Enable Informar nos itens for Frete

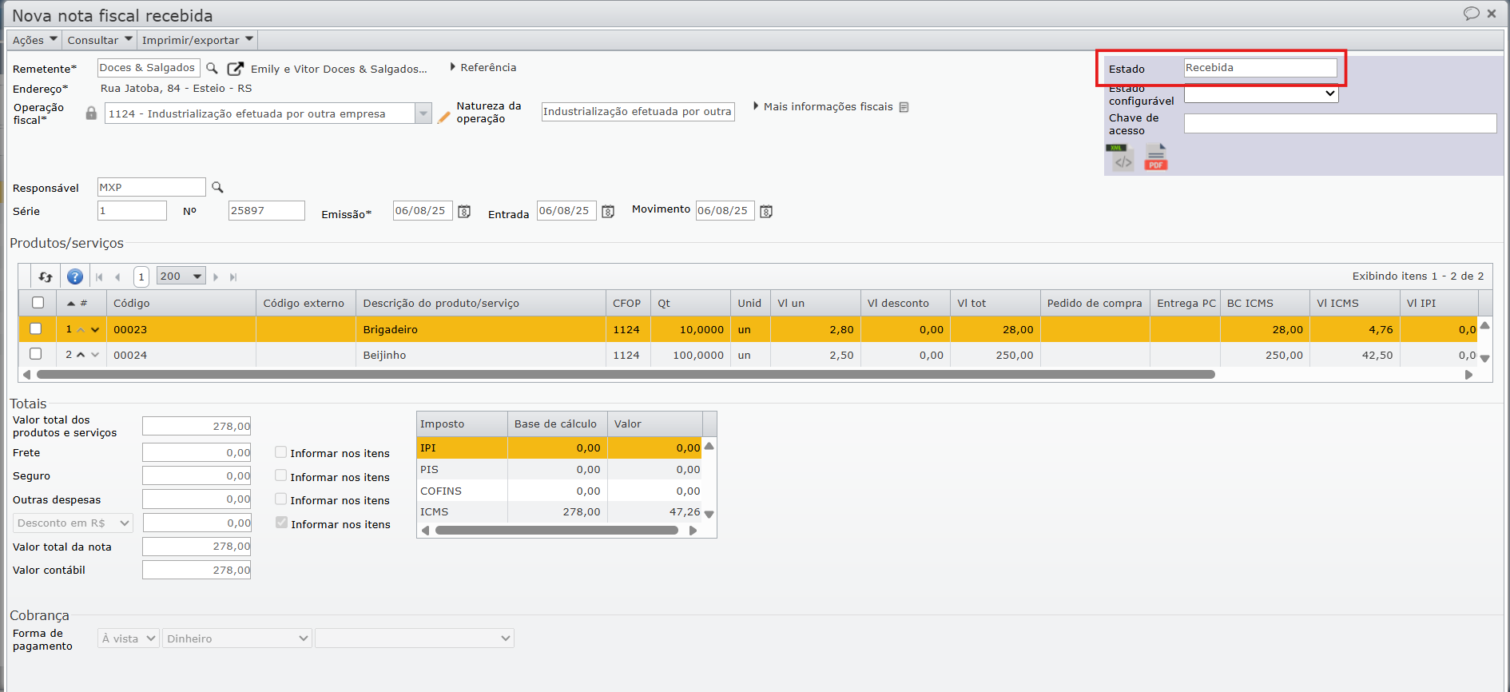tap(281, 452)
